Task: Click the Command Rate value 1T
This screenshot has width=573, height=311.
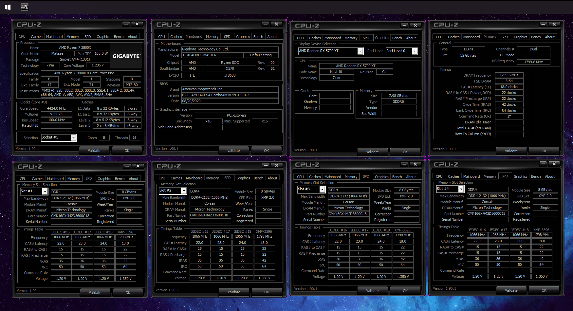Action: [509, 117]
